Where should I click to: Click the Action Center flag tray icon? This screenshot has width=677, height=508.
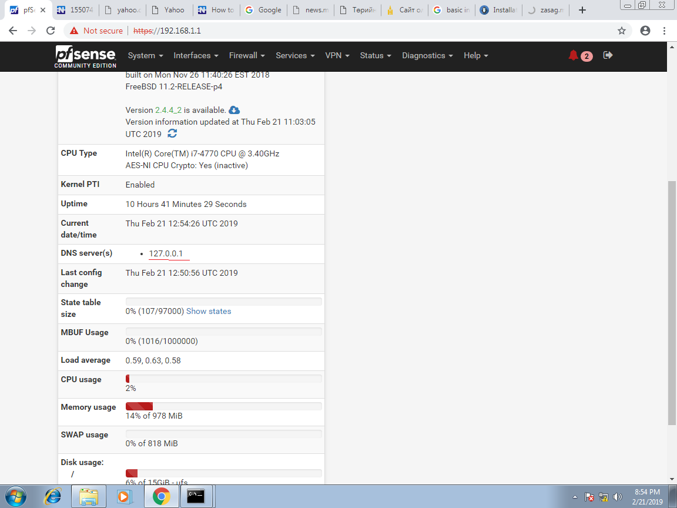pos(589,497)
